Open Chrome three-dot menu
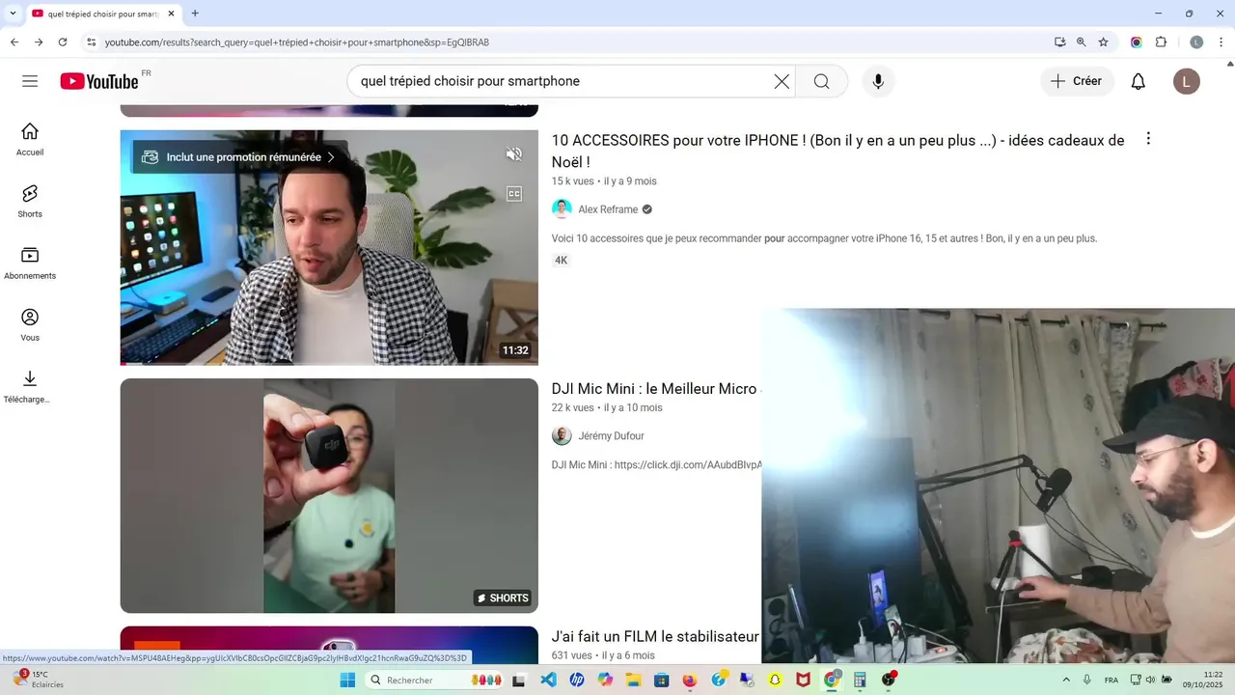Screen dimensions: 1235x695 click(x=1221, y=42)
